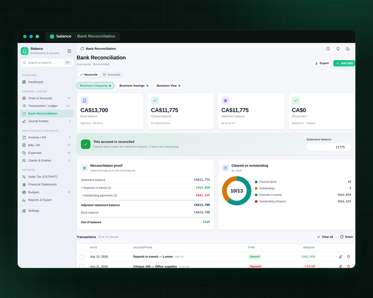Click the Adjusted statement balance row
373x298 pixels.
coord(145,205)
